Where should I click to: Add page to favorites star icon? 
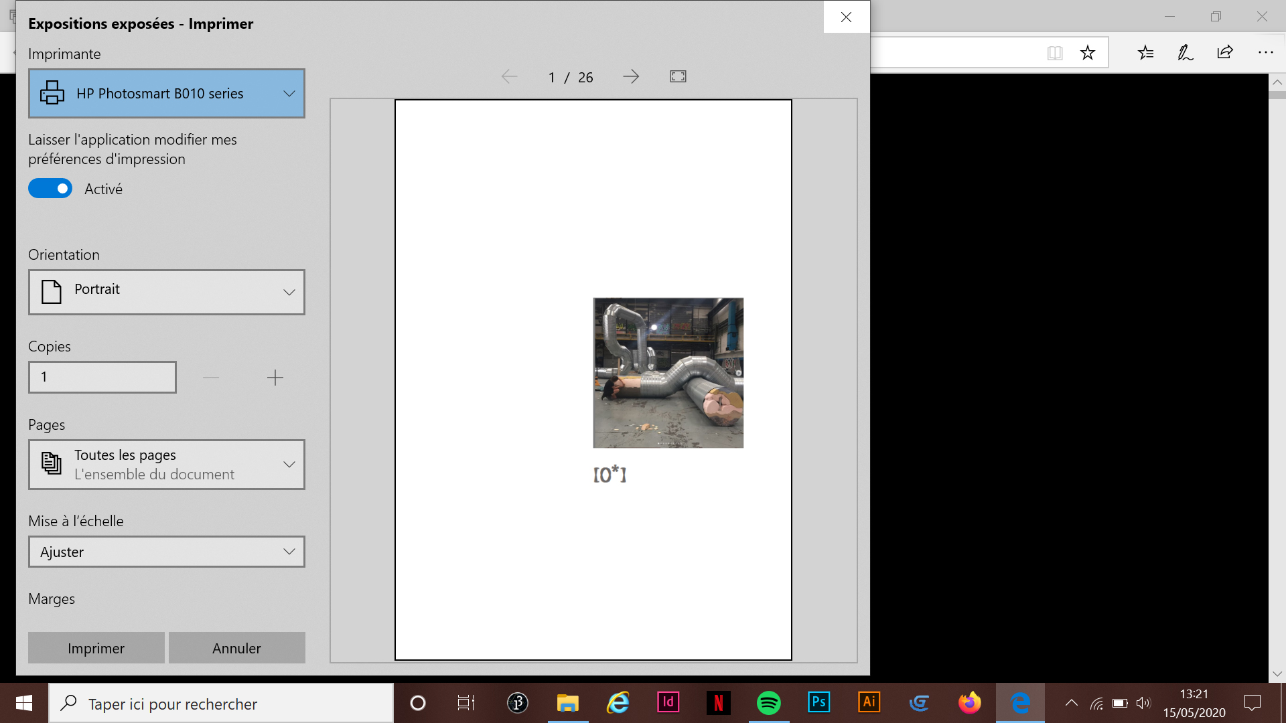pos(1088,52)
